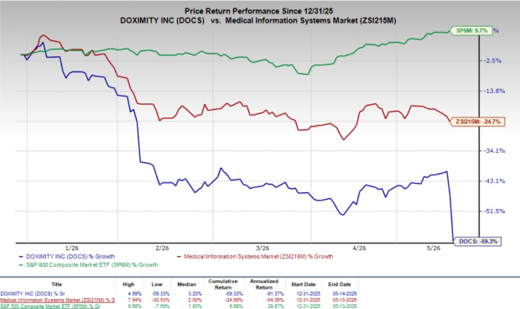Click the 5/26 x-axis label

pyautogui.click(x=434, y=248)
